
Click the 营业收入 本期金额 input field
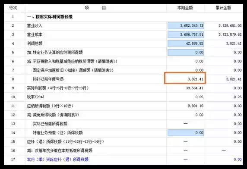click(x=186, y=25)
